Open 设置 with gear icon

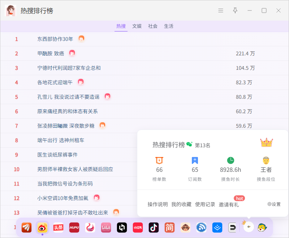coord(274,204)
